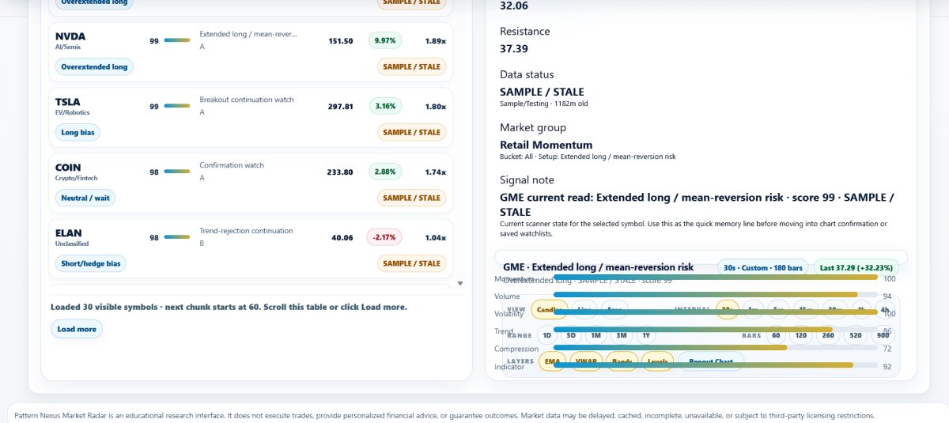This screenshot has width=949, height=423.
Task: Click NVDA price 151.50
Action: click(340, 41)
